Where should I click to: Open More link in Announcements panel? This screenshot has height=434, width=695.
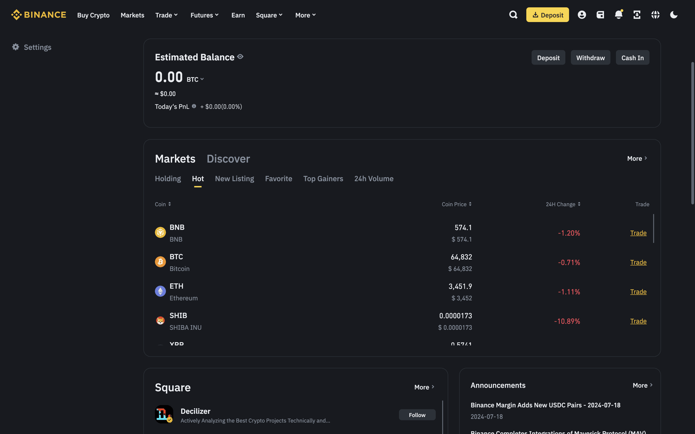[x=643, y=385]
